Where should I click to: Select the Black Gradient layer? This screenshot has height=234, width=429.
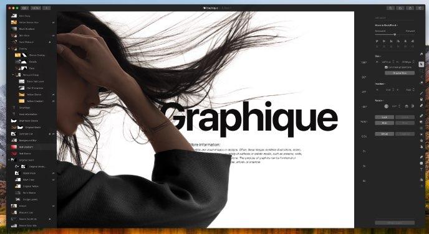[x=31, y=29]
